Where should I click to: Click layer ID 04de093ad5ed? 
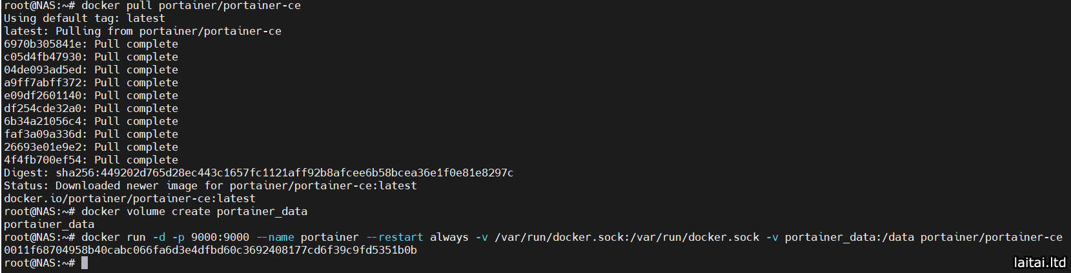point(43,70)
